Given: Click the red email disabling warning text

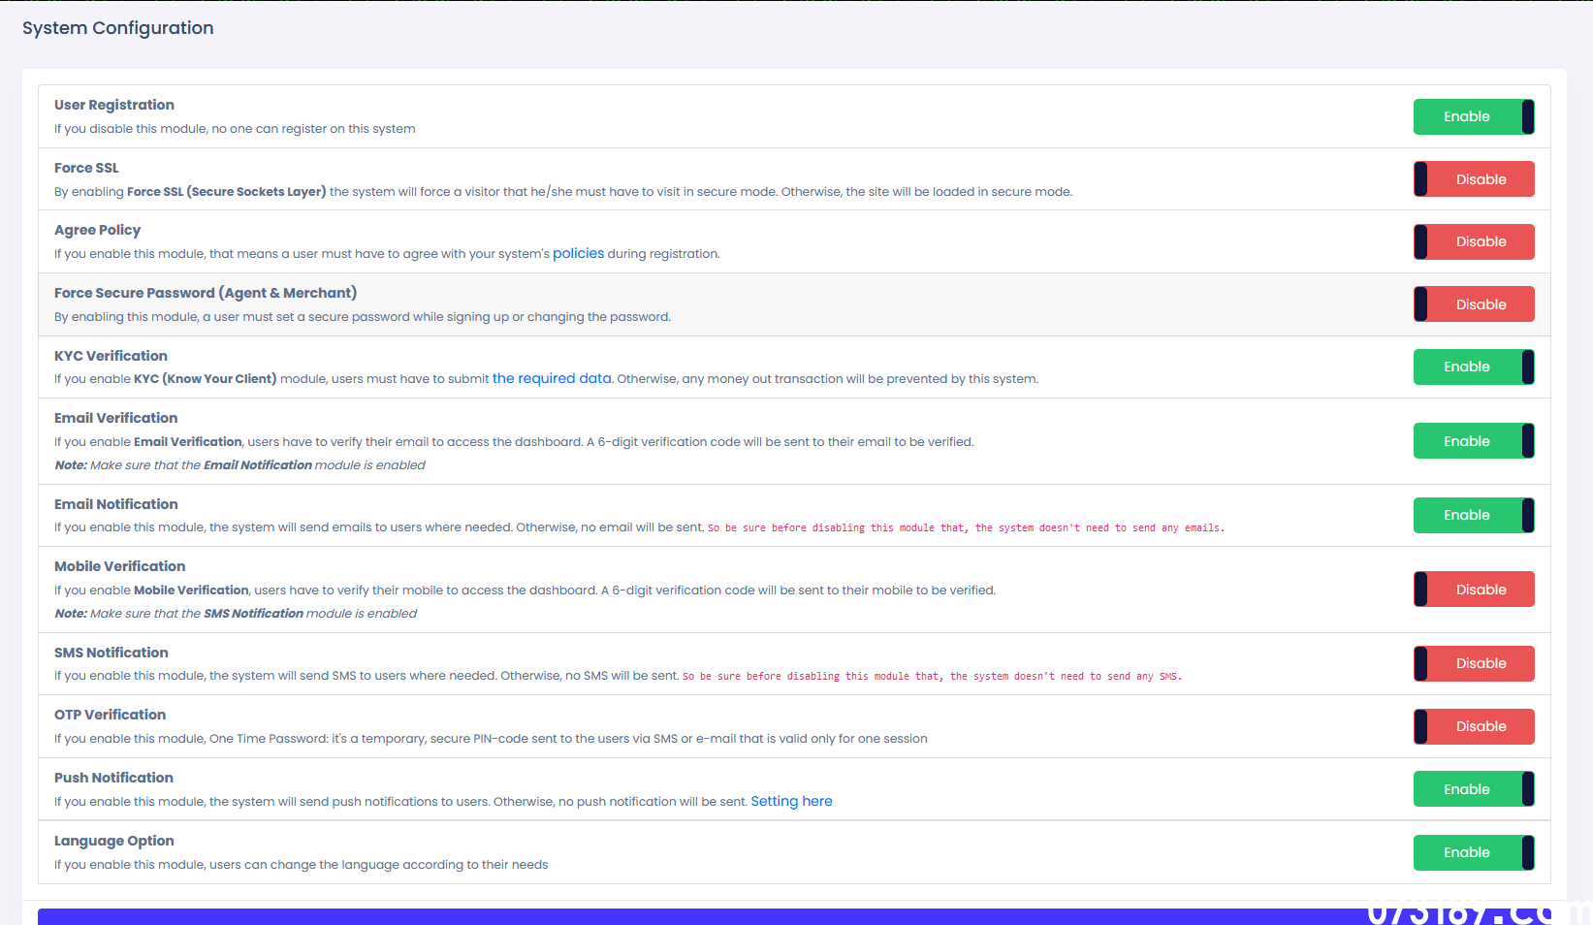Looking at the screenshot, I should tap(966, 528).
